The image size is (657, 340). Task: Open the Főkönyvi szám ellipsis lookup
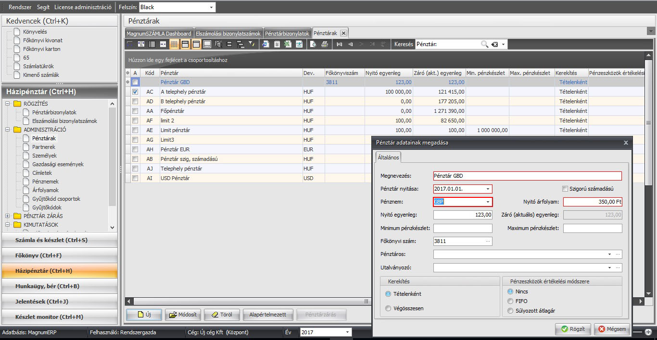(488, 241)
